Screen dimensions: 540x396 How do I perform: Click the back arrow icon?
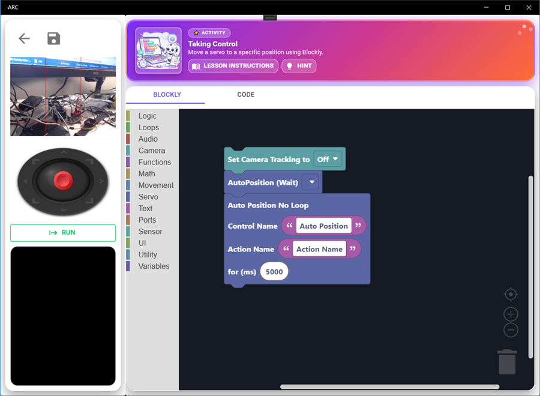(x=24, y=39)
